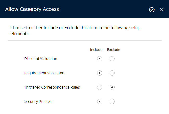Select Include for Discount Validation
This screenshot has width=169, height=114.
[100, 59]
